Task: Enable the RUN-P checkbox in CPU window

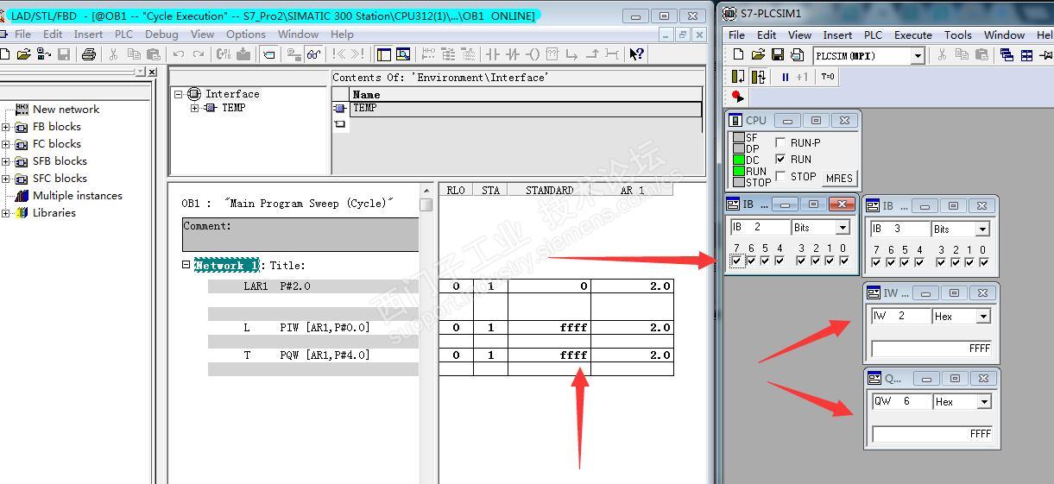Action: click(x=781, y=143)
